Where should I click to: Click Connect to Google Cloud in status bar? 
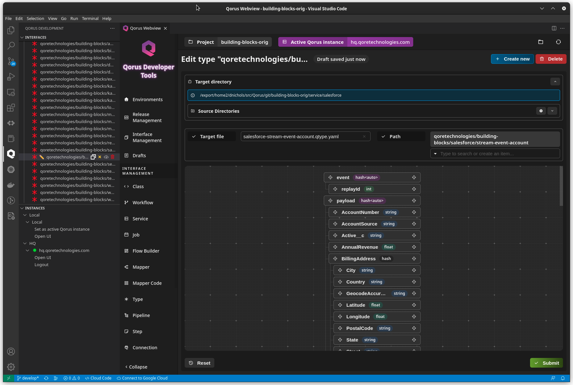pos(142,378)
